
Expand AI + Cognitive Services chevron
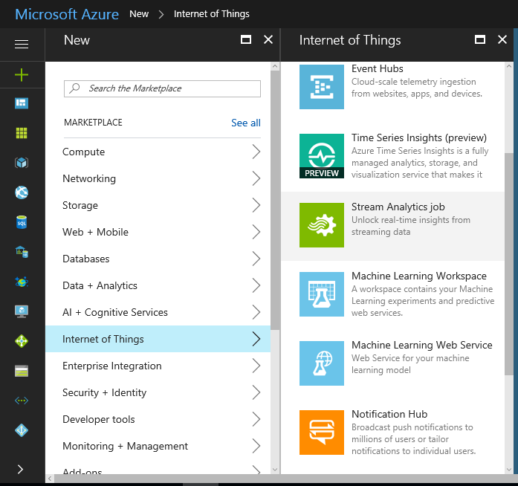click(x=256, y=312)
